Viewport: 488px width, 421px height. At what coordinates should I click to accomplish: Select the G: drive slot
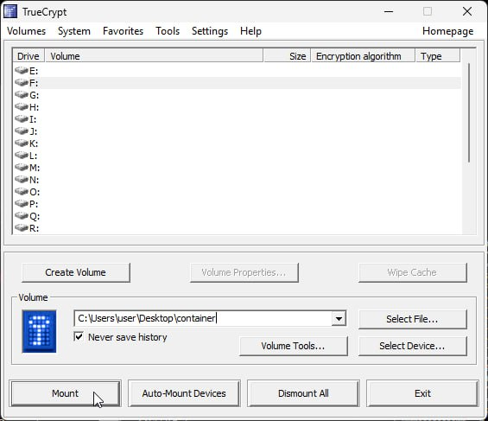[x=237, y=95]
